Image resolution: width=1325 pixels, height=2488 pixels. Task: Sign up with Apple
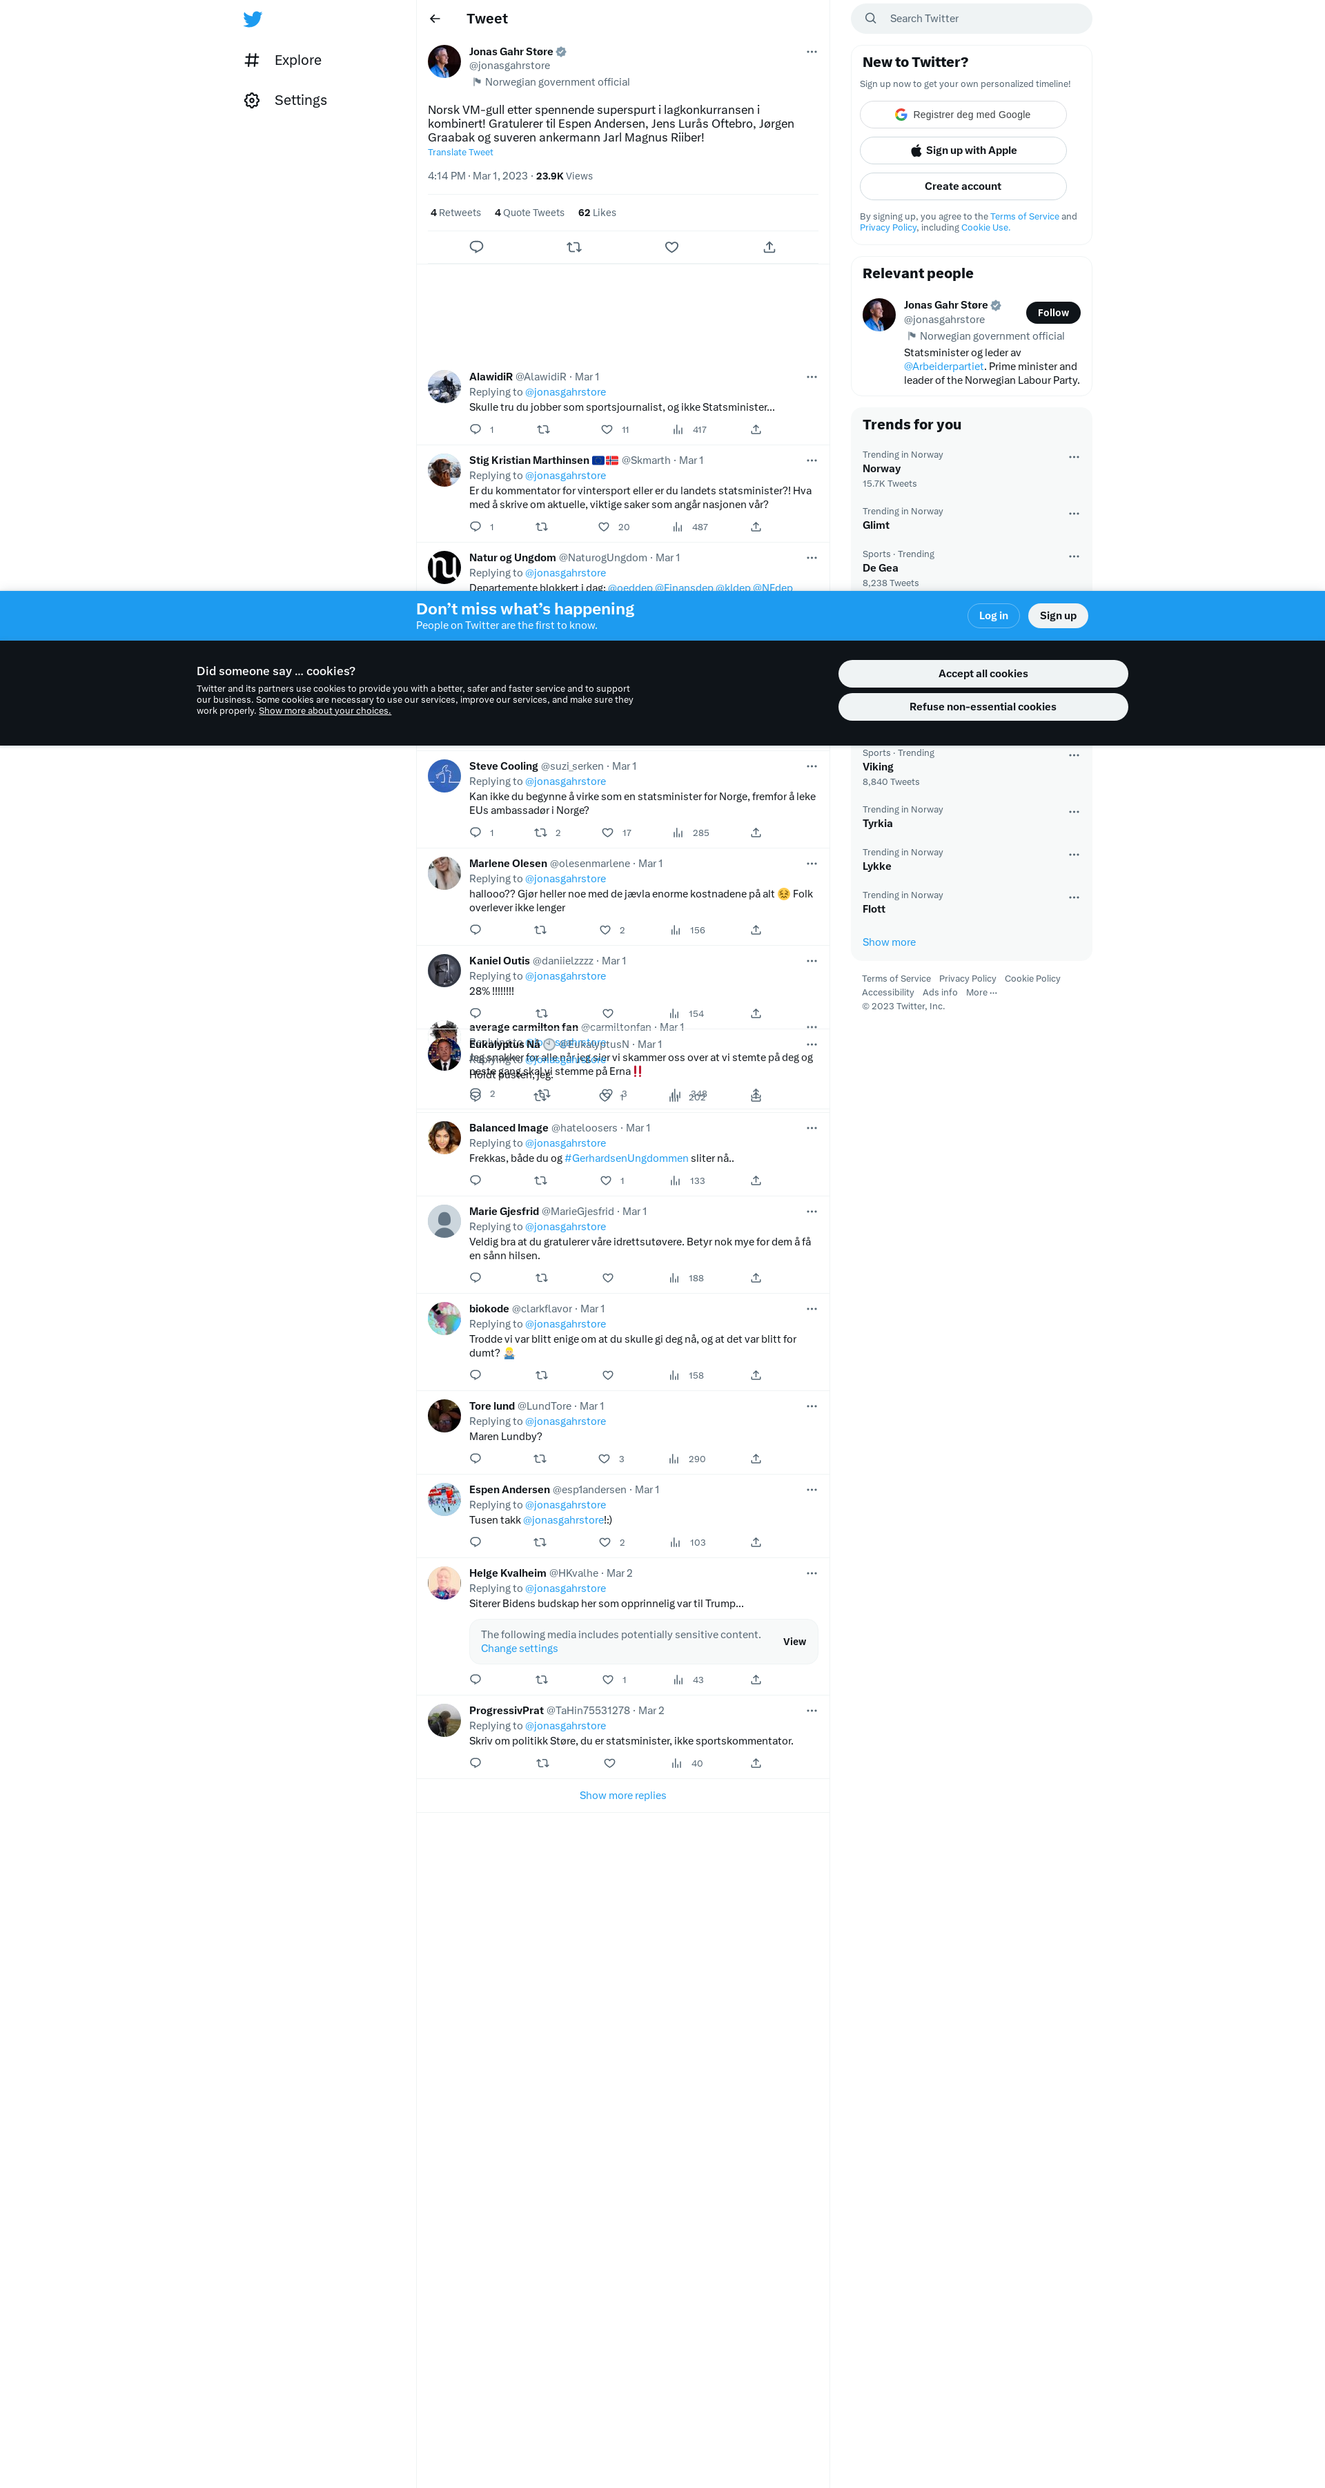[963, 150]
